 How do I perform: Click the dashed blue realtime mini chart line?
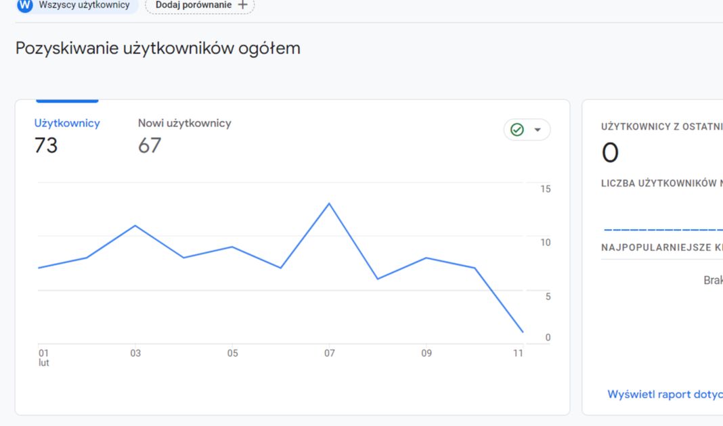663,231
